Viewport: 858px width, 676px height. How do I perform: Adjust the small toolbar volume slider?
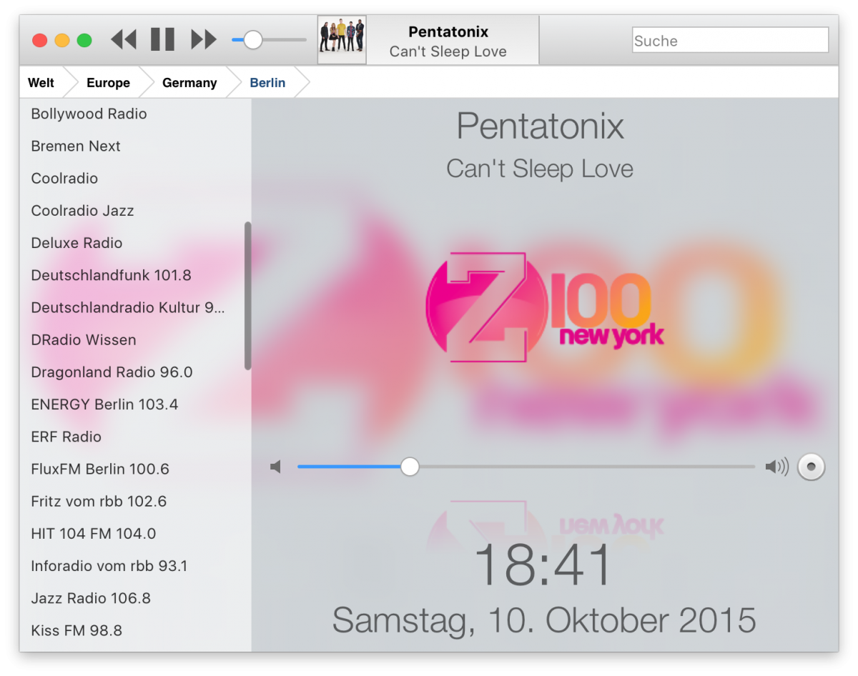click(269, 40)
